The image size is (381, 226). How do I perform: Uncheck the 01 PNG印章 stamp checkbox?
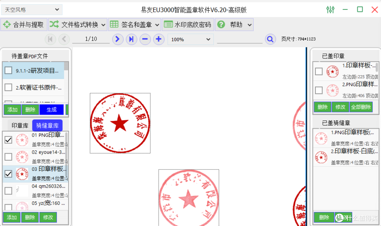[8, 140]
